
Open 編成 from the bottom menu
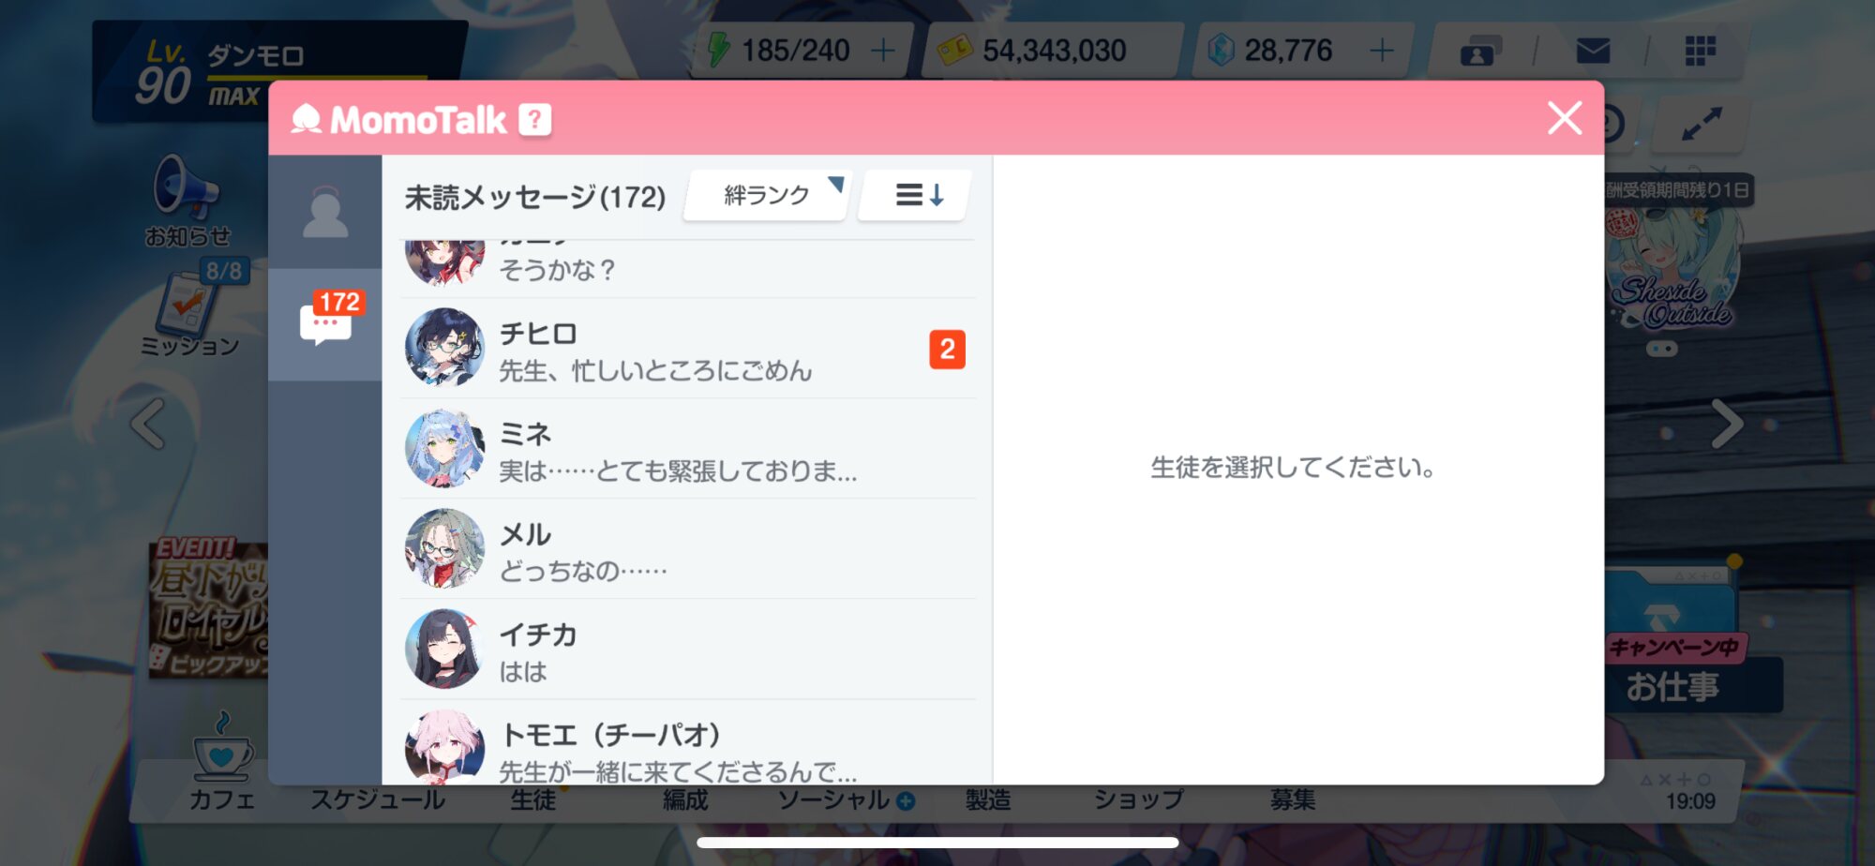685,799
